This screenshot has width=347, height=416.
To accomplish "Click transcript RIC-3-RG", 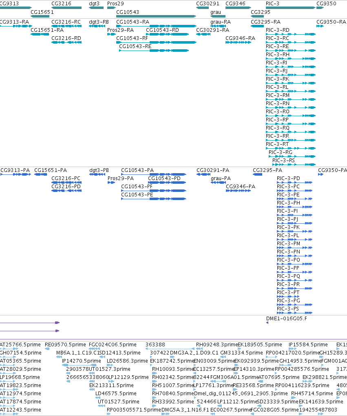I will (x=281, y=152).
